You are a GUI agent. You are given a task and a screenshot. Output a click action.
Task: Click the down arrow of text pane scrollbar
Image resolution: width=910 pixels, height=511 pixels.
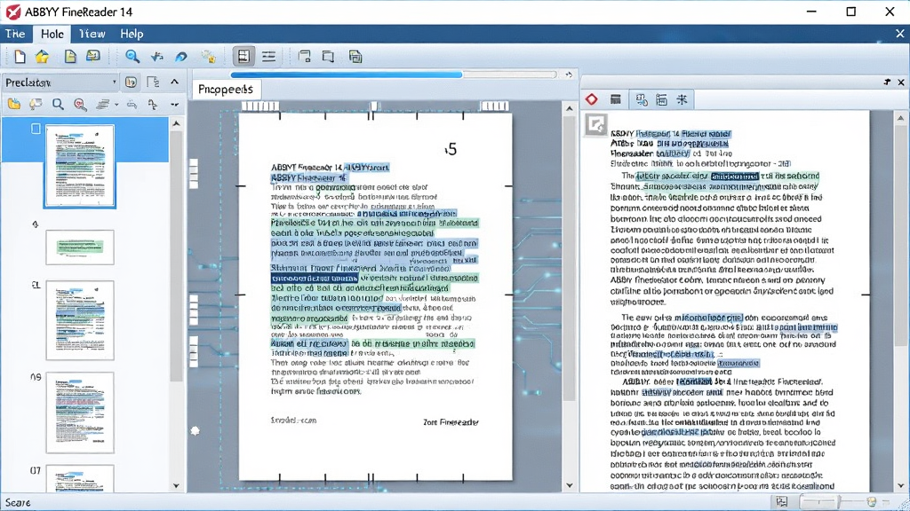(900, 485)
